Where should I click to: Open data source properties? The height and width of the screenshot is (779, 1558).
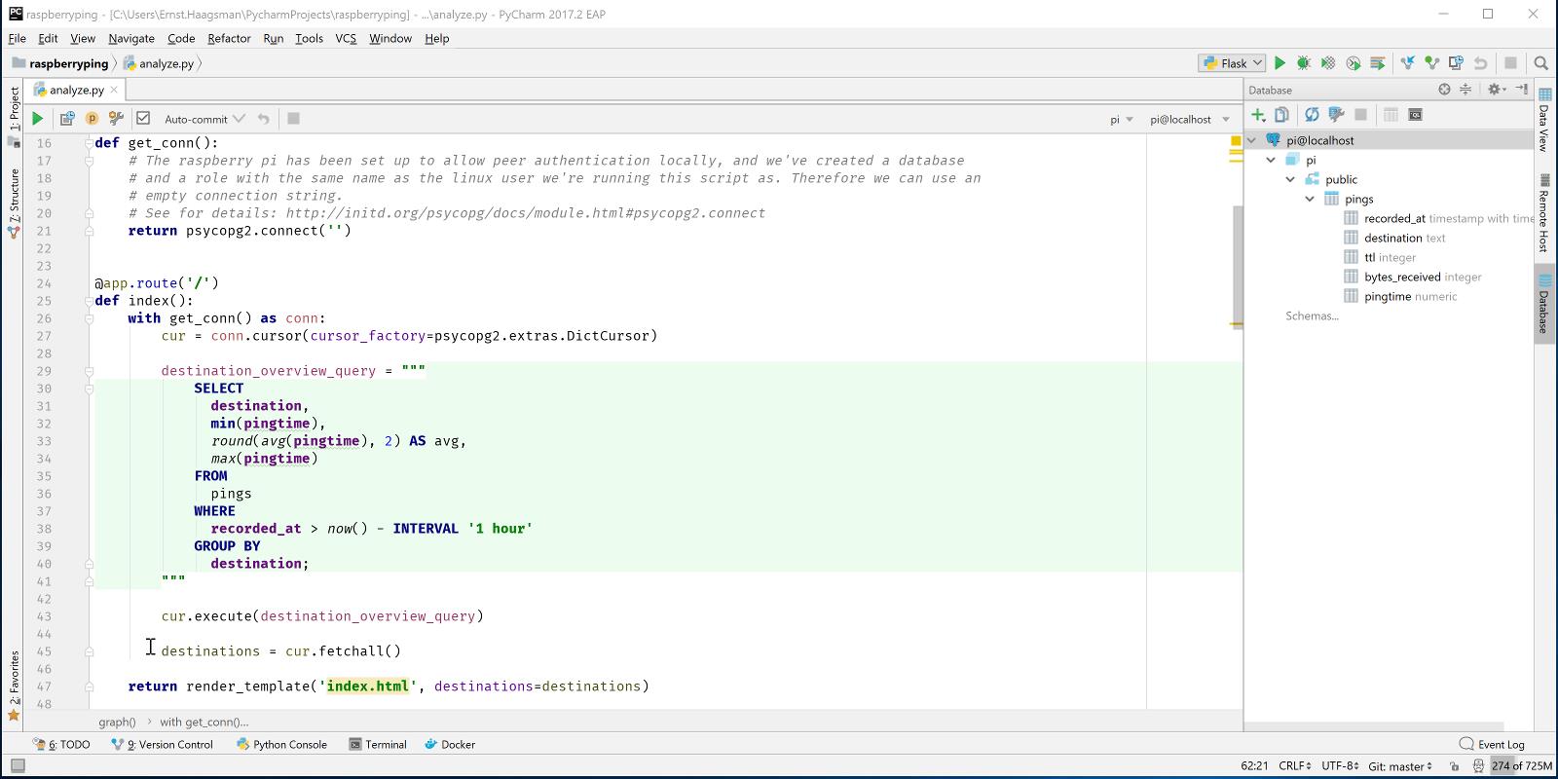point(1336,115)
